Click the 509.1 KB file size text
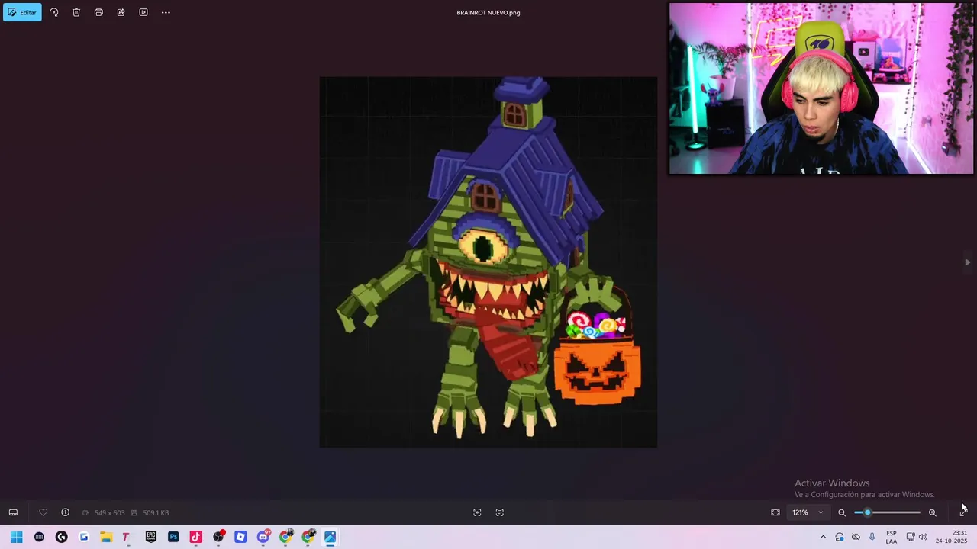Screen dimensions: 977x549 coord(156,512)
